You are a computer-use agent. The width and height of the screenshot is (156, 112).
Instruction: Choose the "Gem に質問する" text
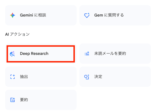[109, 15]
